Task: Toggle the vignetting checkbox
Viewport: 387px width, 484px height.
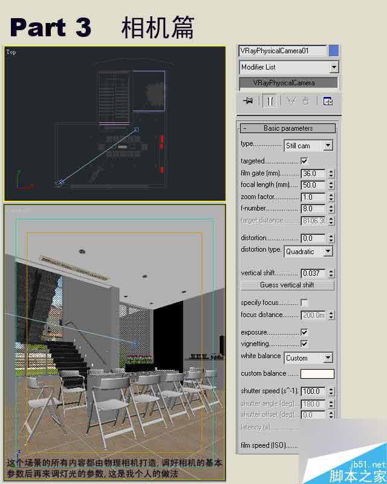Action: click(x=304, y=344)
